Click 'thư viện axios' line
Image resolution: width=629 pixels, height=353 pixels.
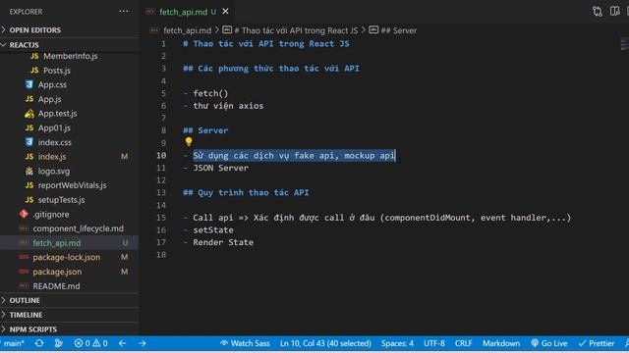point(228,106)
